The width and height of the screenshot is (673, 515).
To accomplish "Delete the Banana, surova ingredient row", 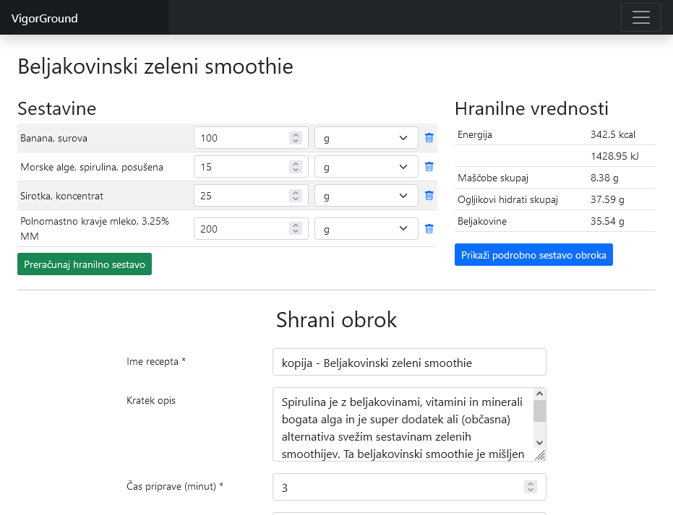I will click(x=429, y=138).
